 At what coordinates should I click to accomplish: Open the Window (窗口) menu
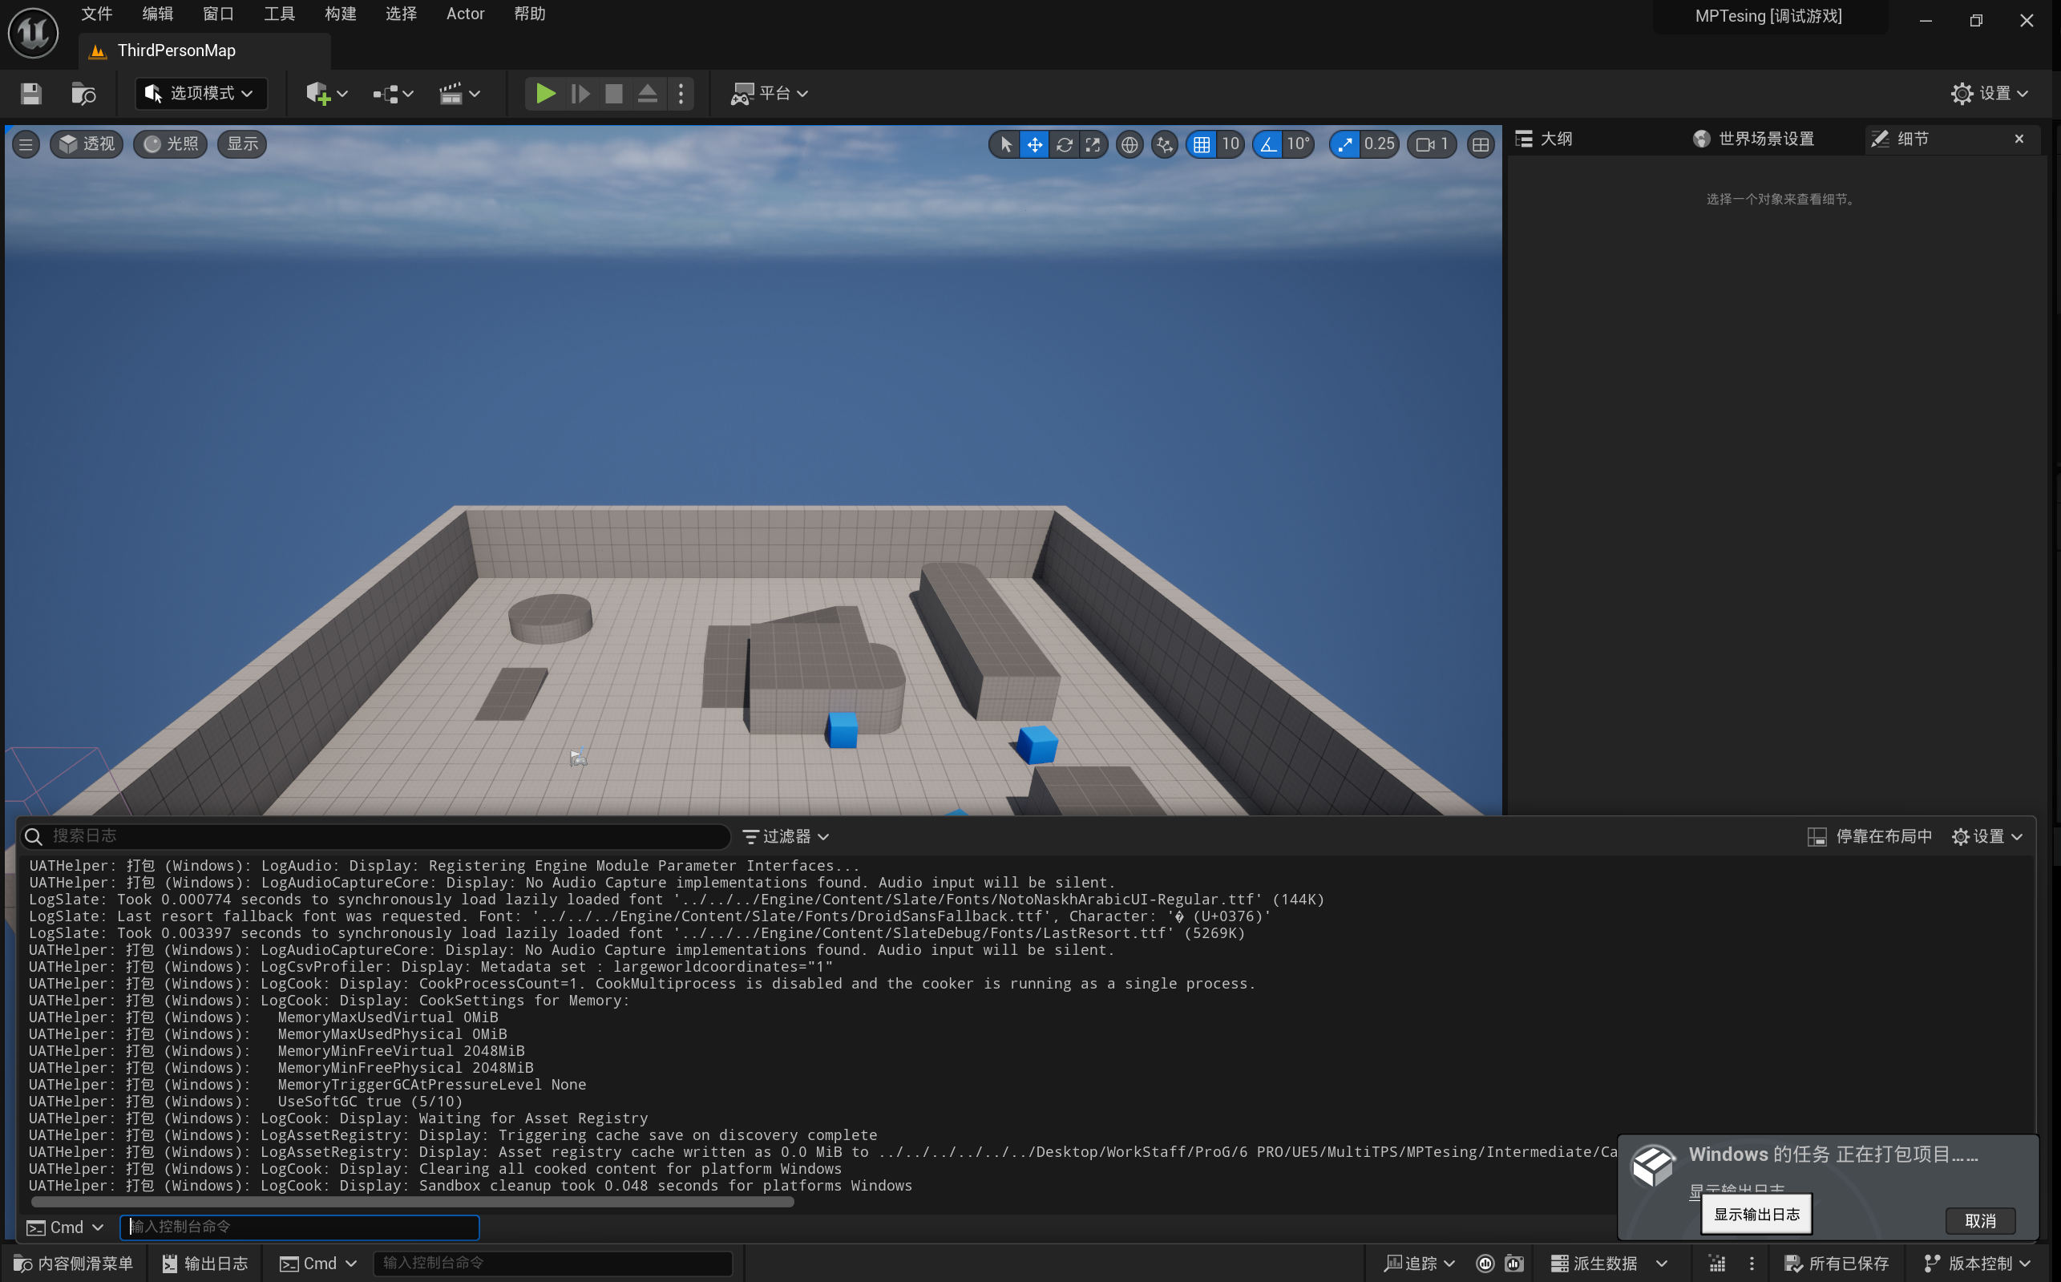[x=219, y=14]
